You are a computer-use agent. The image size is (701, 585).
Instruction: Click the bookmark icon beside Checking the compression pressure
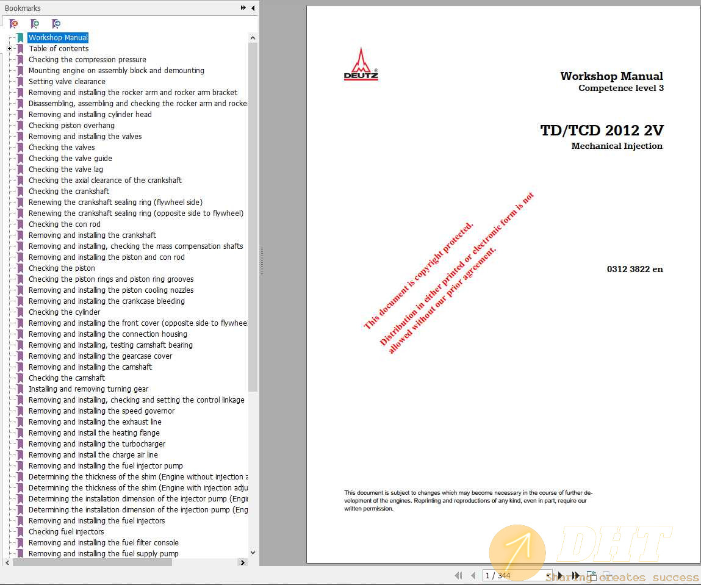(20, 59)
